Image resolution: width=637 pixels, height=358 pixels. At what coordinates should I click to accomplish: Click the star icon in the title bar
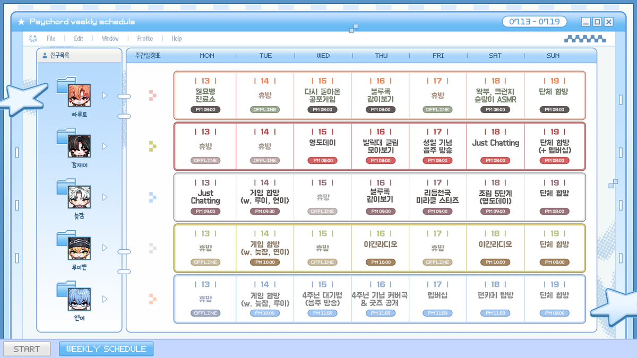pos(21,22)
